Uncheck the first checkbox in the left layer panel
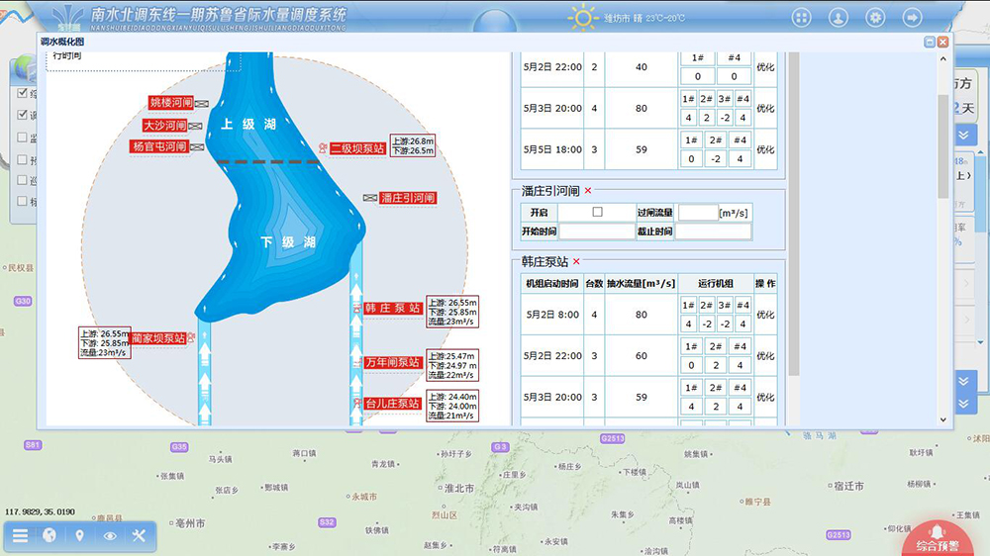Screen dimensions: 990x556 coord(23,94)
